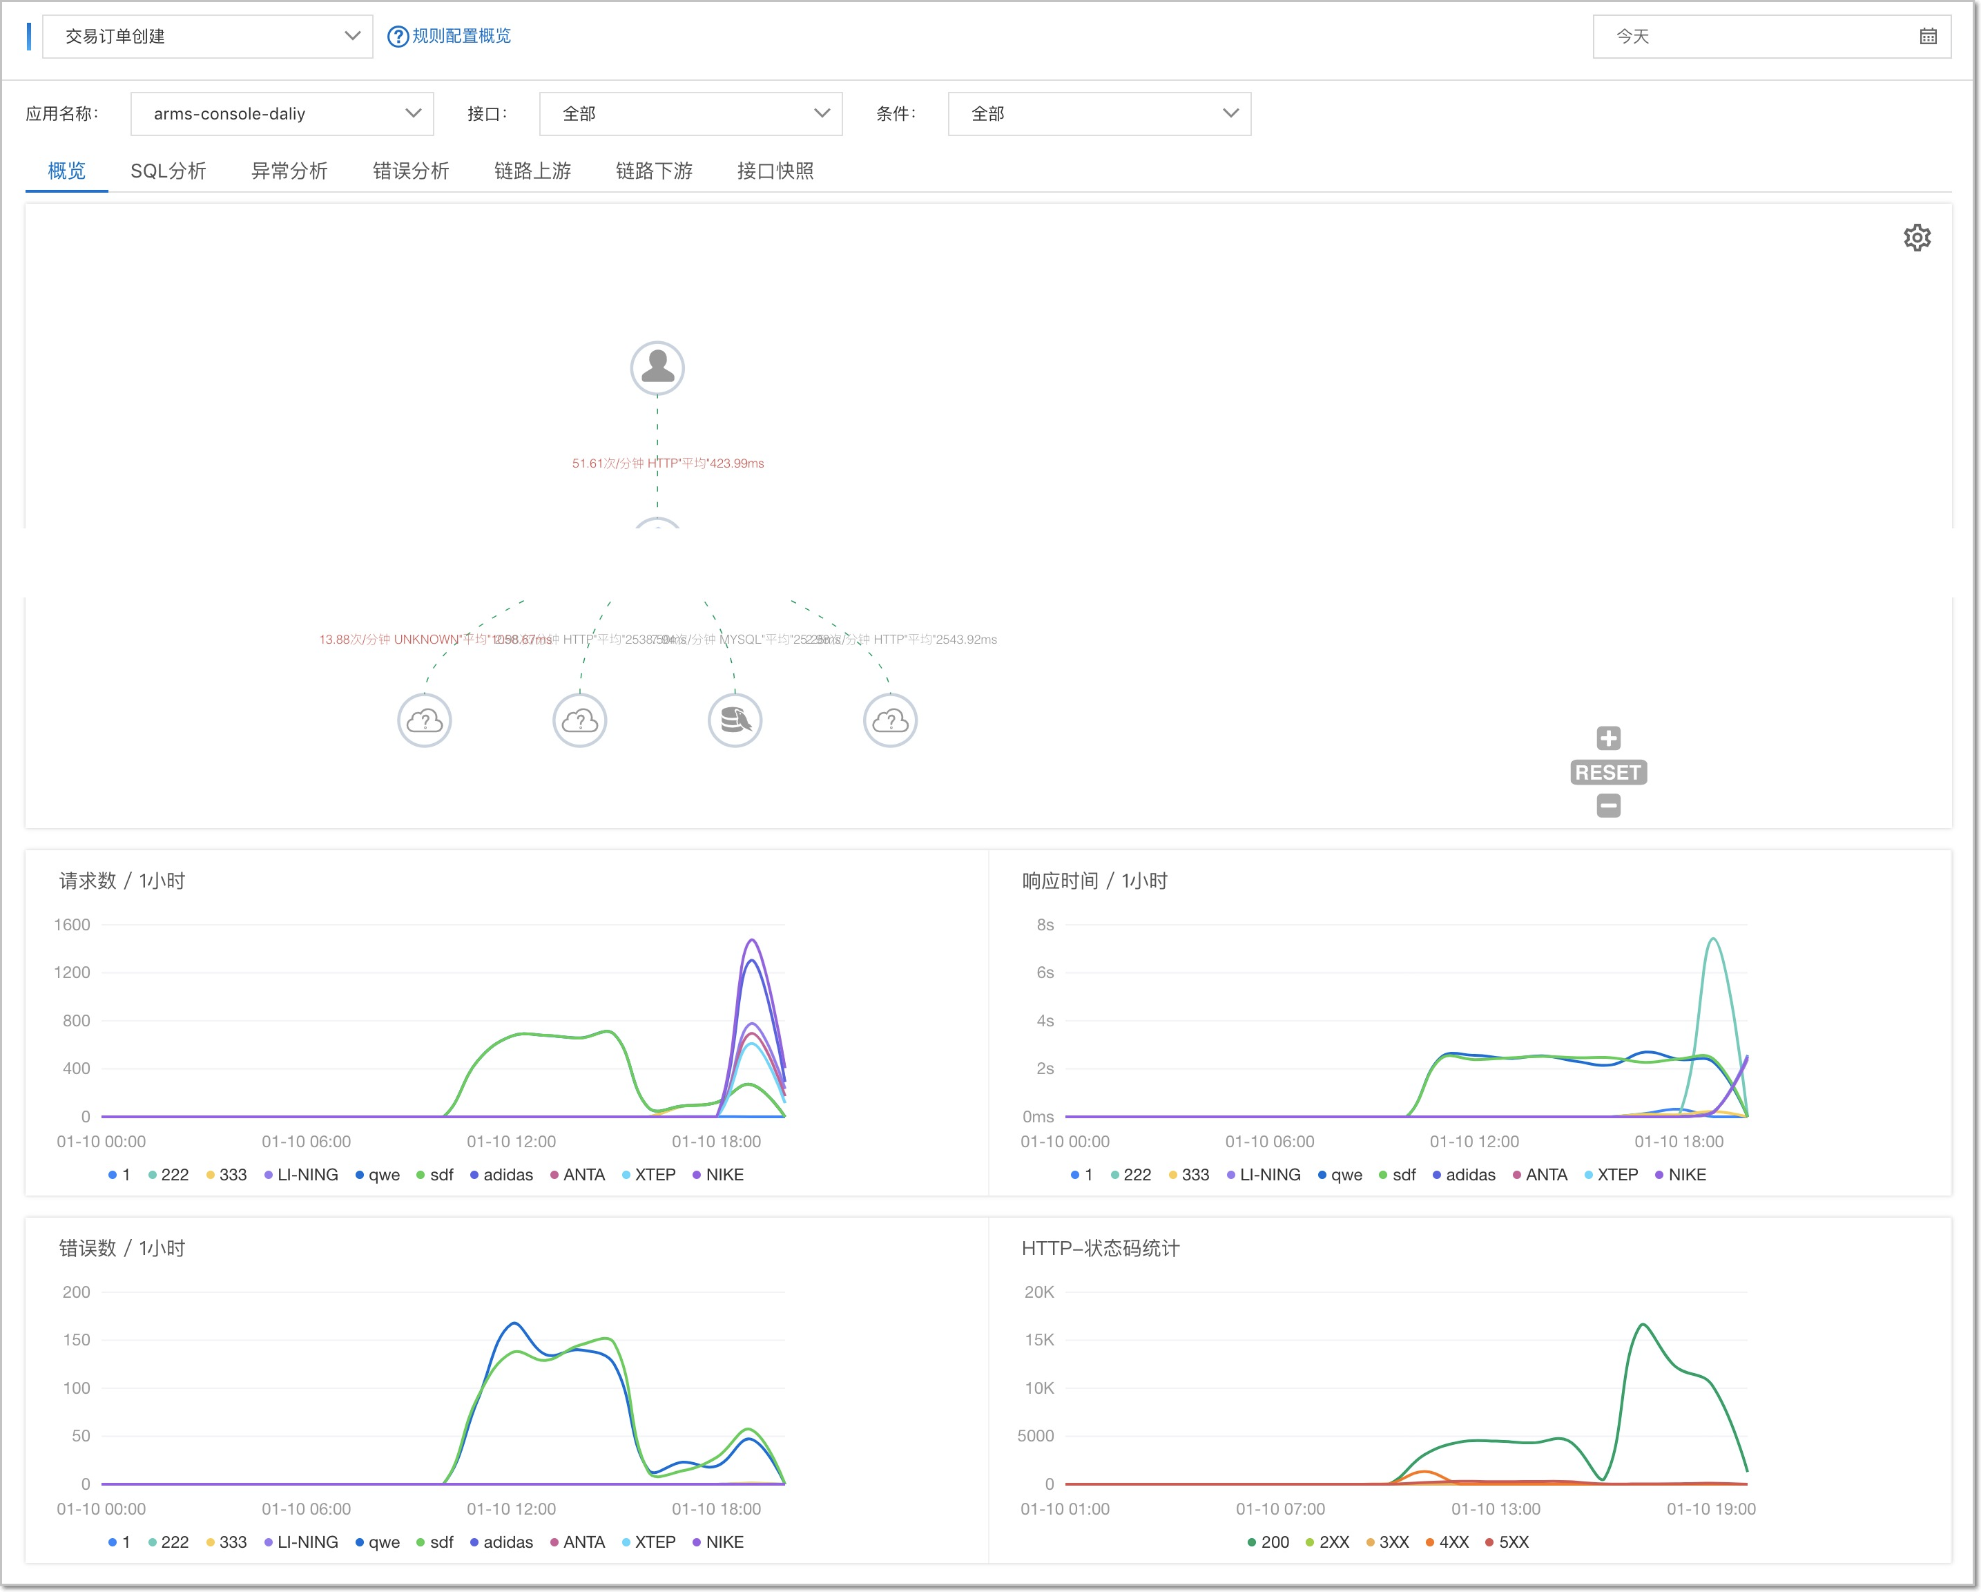The image size is (1981, 1592).
Task: Switch to the SQL分析 tab
Action: (x=168, y=171)
